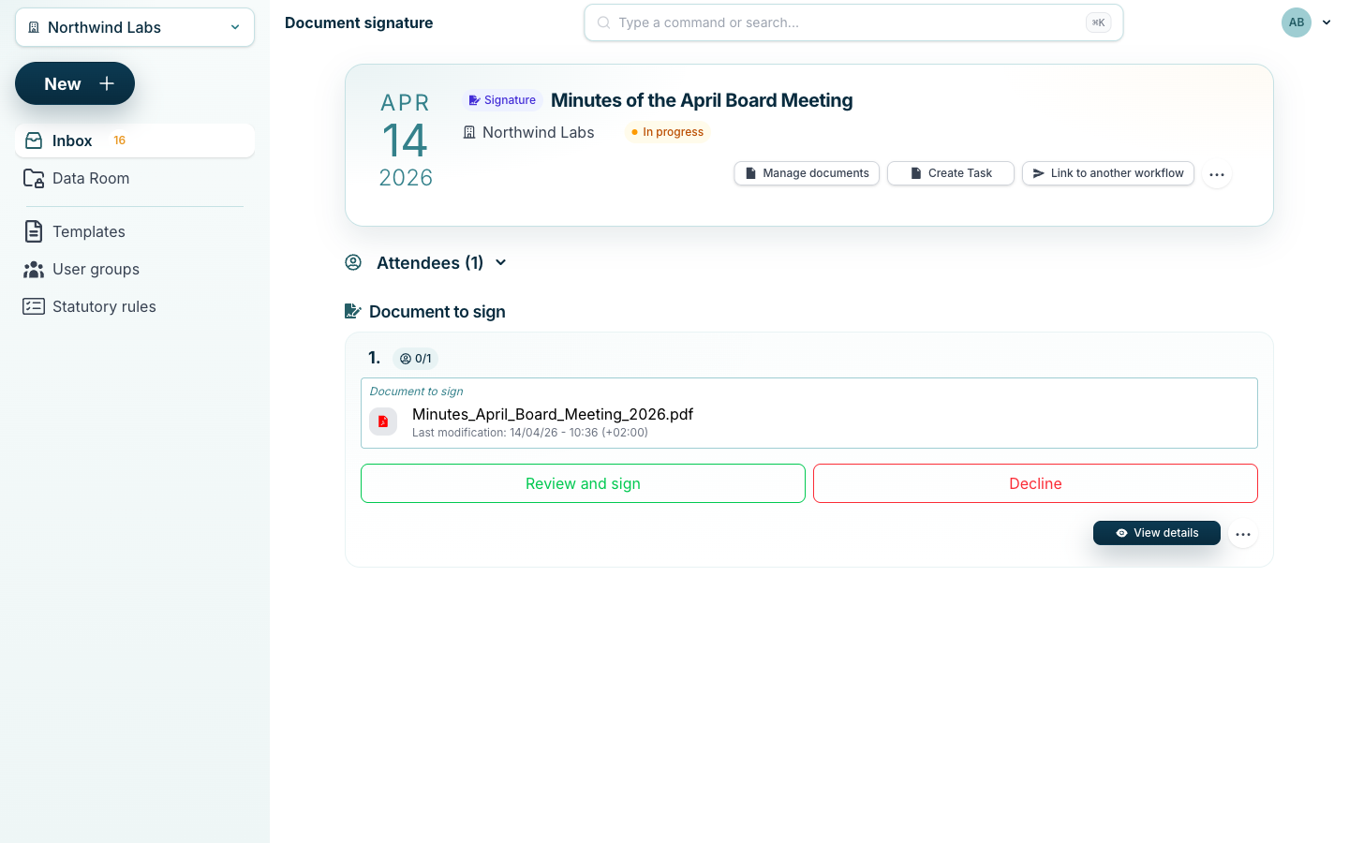Open the Inbox section

pyautogui.click(x=135, y=140)
